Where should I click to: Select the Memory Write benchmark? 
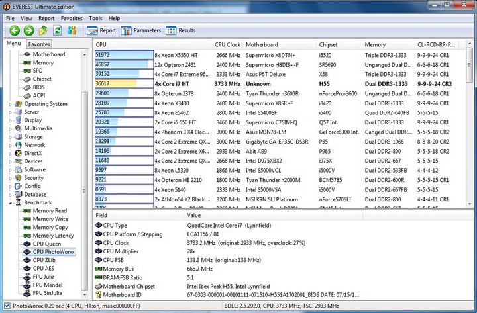pos(46,219)
